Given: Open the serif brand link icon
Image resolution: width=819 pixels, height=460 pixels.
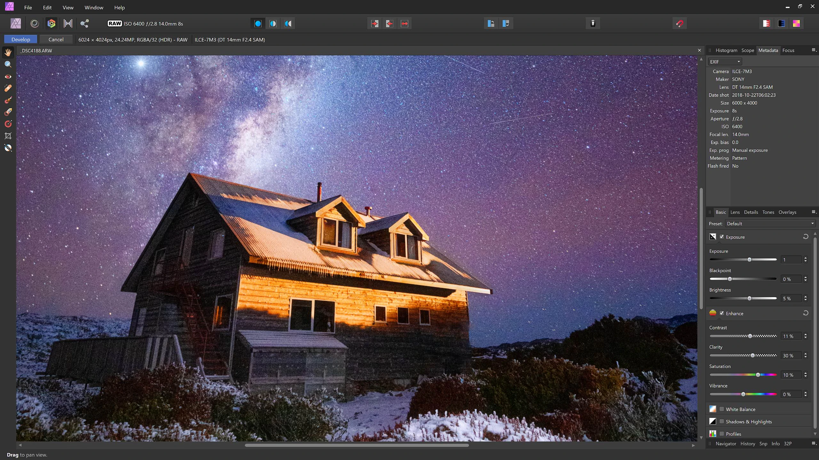Looking at the screenshot, I should tap(84, 23).
